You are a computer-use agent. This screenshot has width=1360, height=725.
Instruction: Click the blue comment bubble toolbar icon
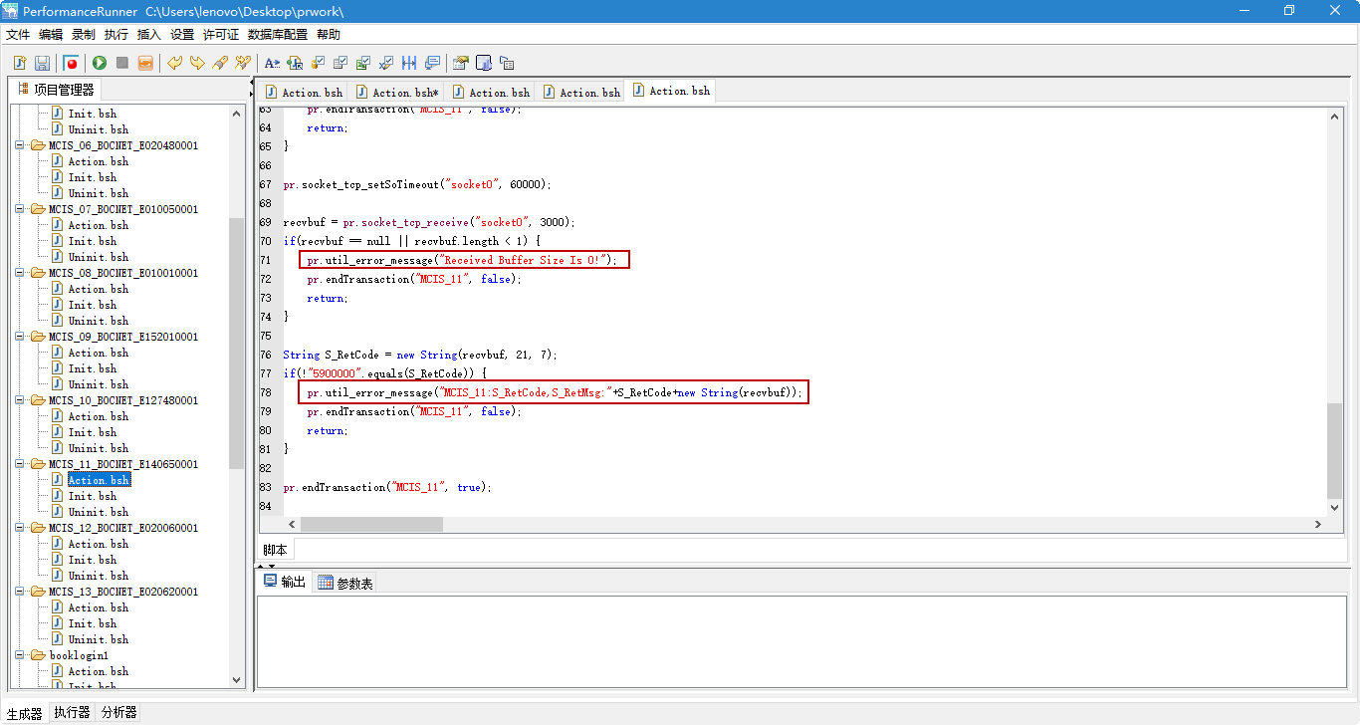point(432,63)
